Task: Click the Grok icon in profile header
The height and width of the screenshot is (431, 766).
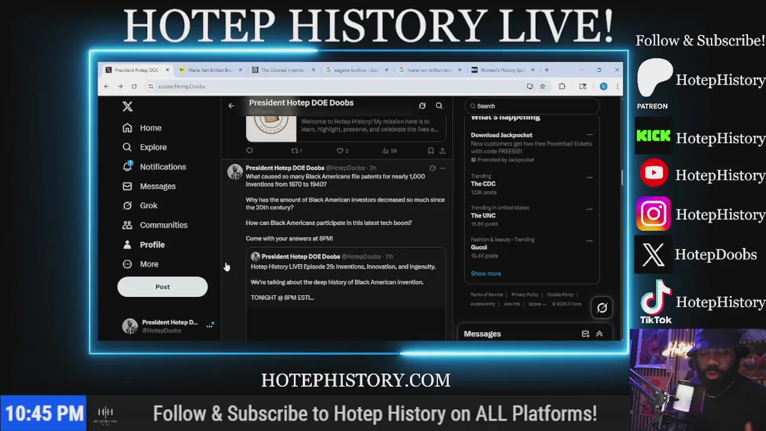Action: tap(422, 106)
